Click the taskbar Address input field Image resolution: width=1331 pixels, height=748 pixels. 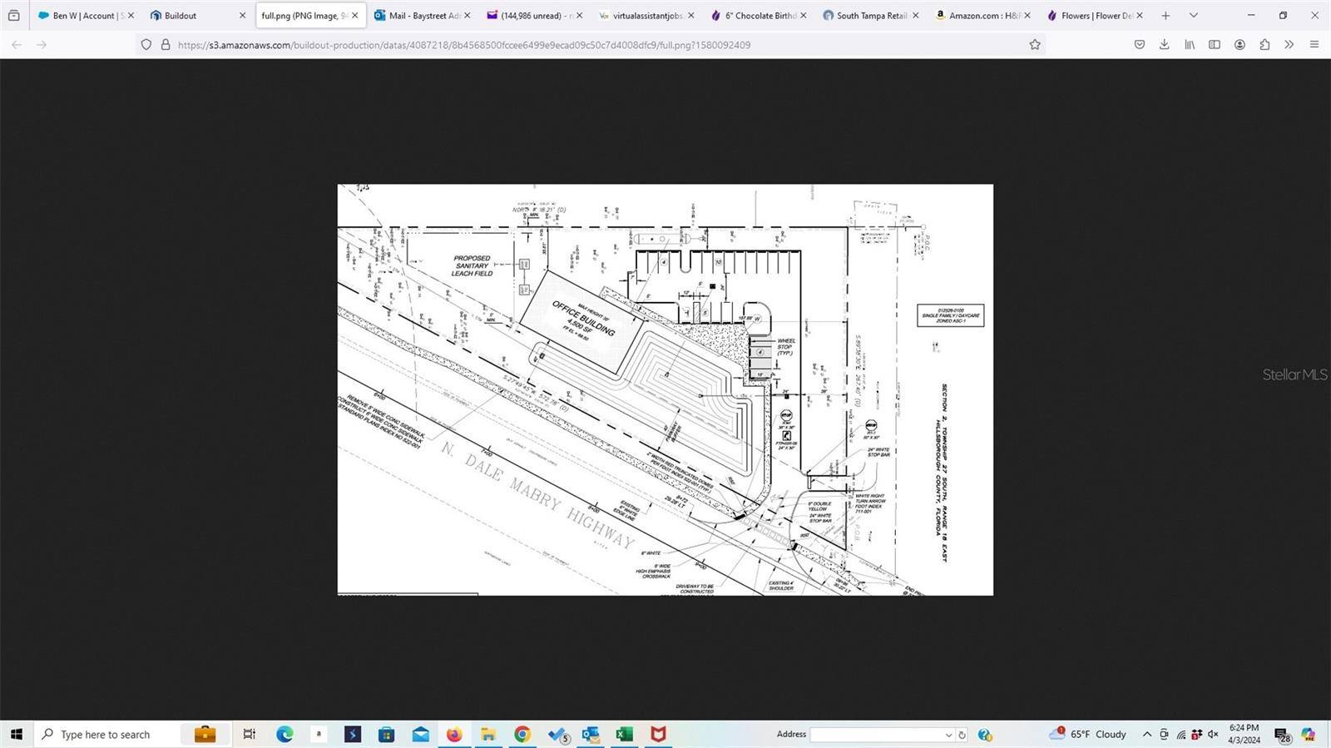877,735
